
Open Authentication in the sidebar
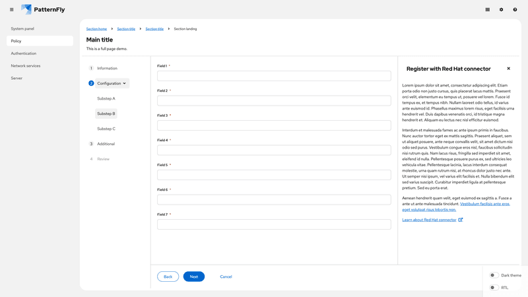pos(40,53)
